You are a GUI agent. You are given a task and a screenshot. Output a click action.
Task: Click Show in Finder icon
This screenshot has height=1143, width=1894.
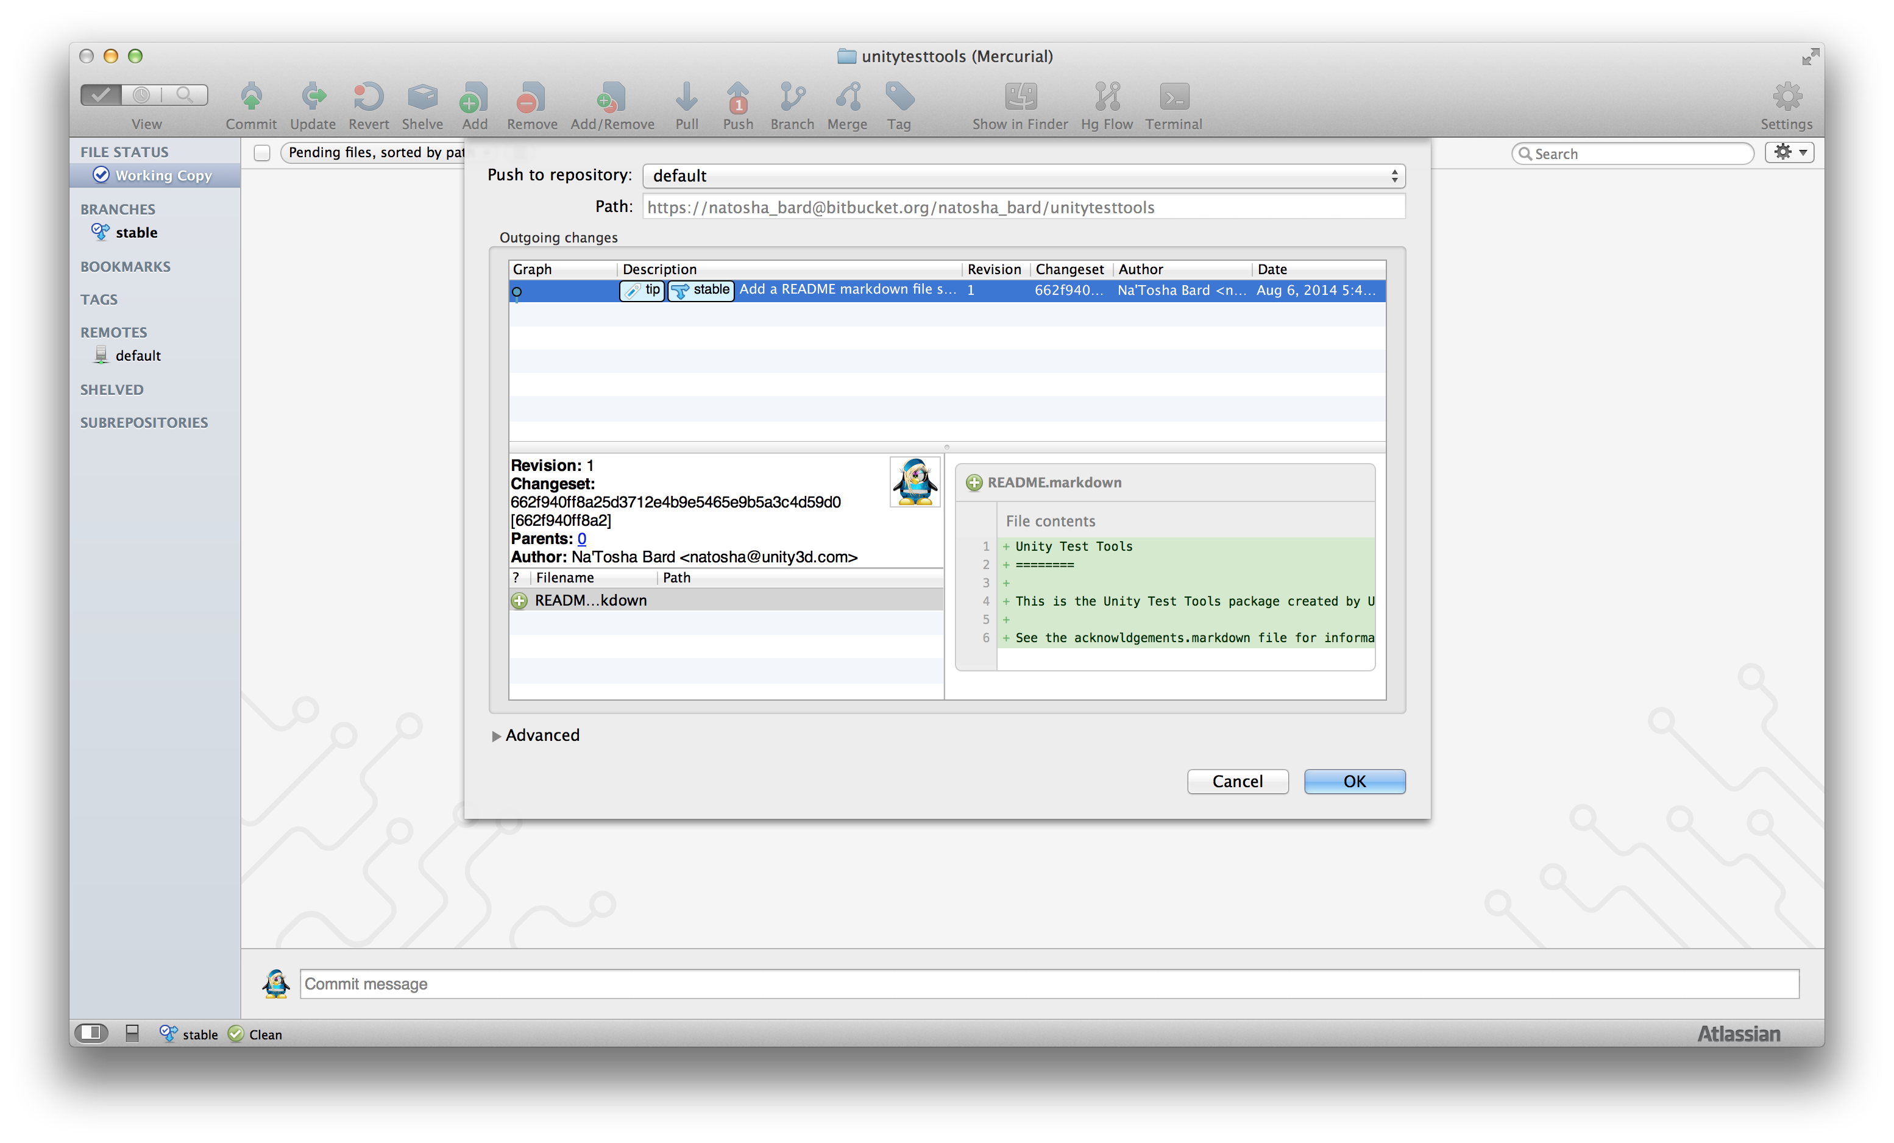click(1020, 97)
